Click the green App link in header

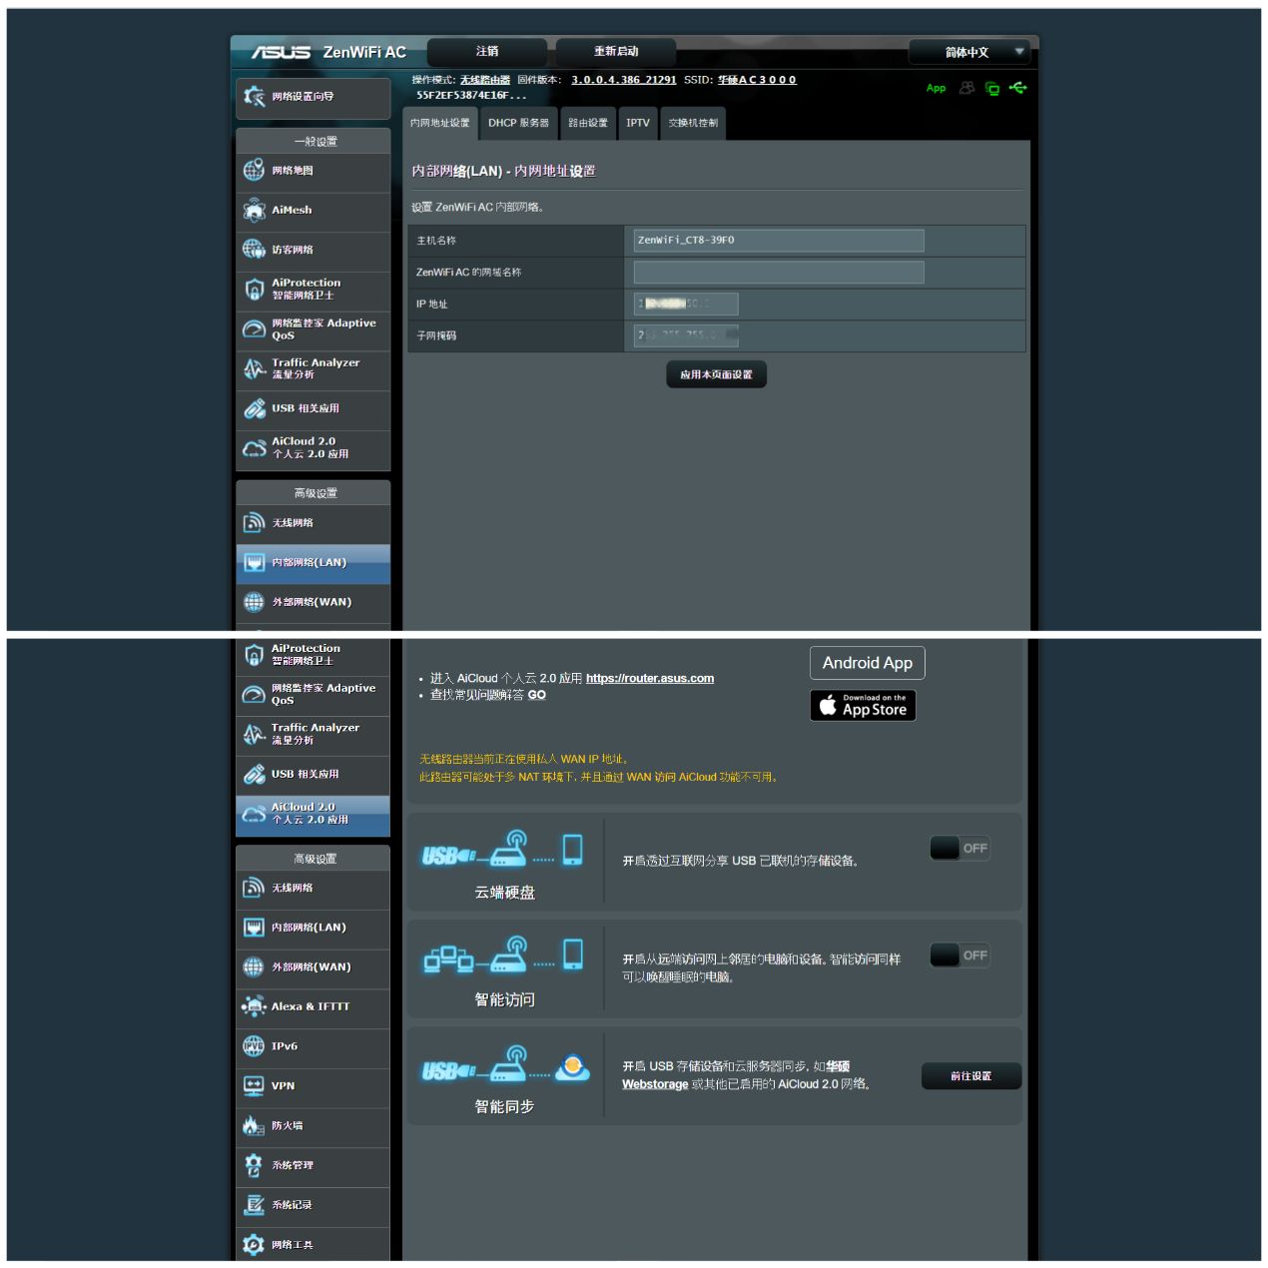click(x=936, y=88)
